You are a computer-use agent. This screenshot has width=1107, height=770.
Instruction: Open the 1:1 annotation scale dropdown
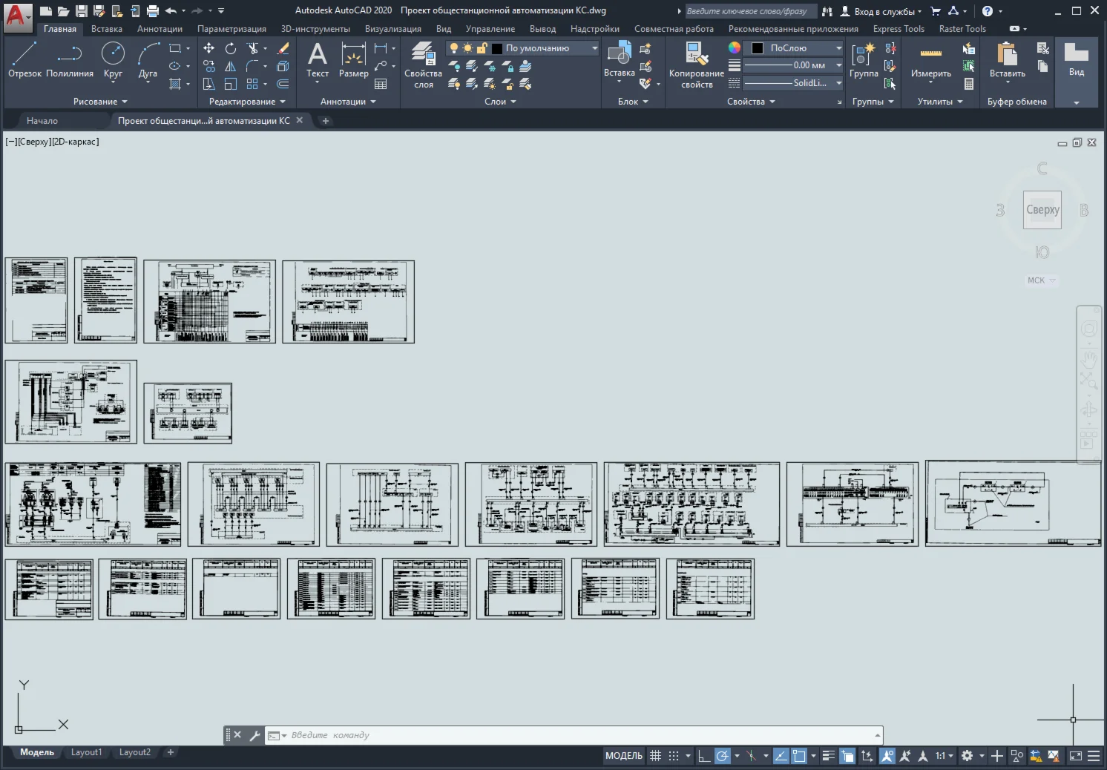pyautogui.click(x=945, y=756)
